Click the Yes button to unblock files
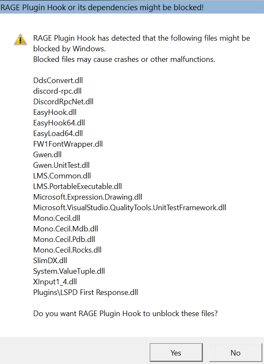This screenshot has height=364, width=264. point(176,353)
